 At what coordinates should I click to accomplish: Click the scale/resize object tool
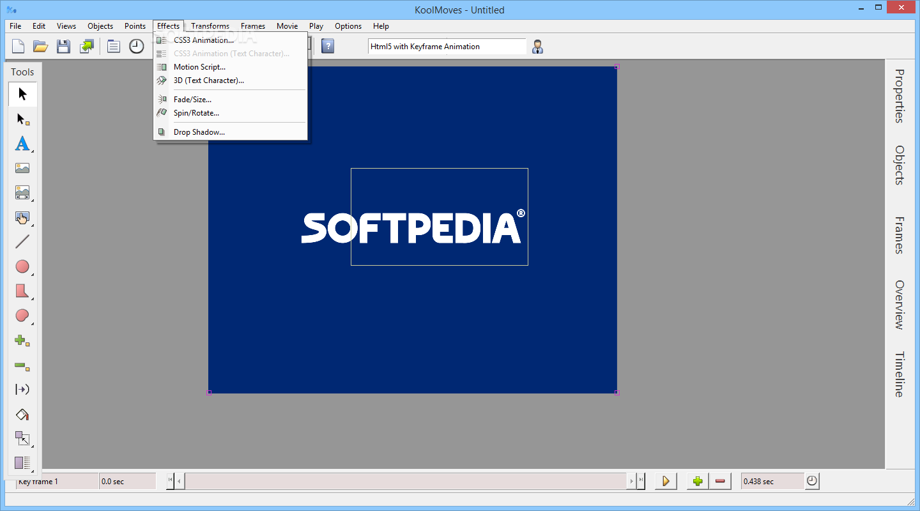pos(22,439)
